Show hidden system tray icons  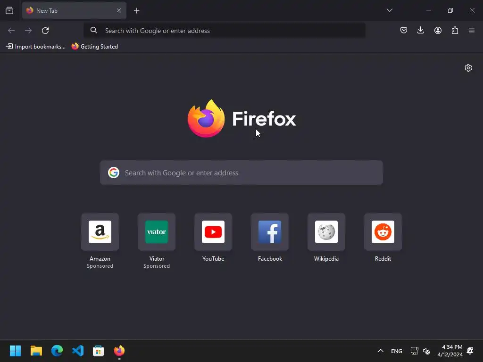pyautogui.click(x=381, y=351)
